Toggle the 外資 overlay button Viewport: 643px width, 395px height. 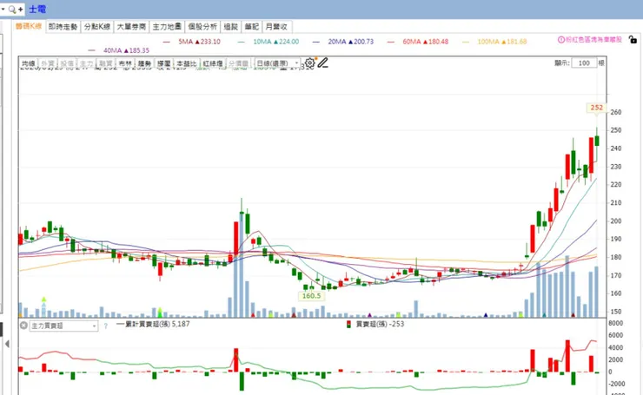[48, 63]
